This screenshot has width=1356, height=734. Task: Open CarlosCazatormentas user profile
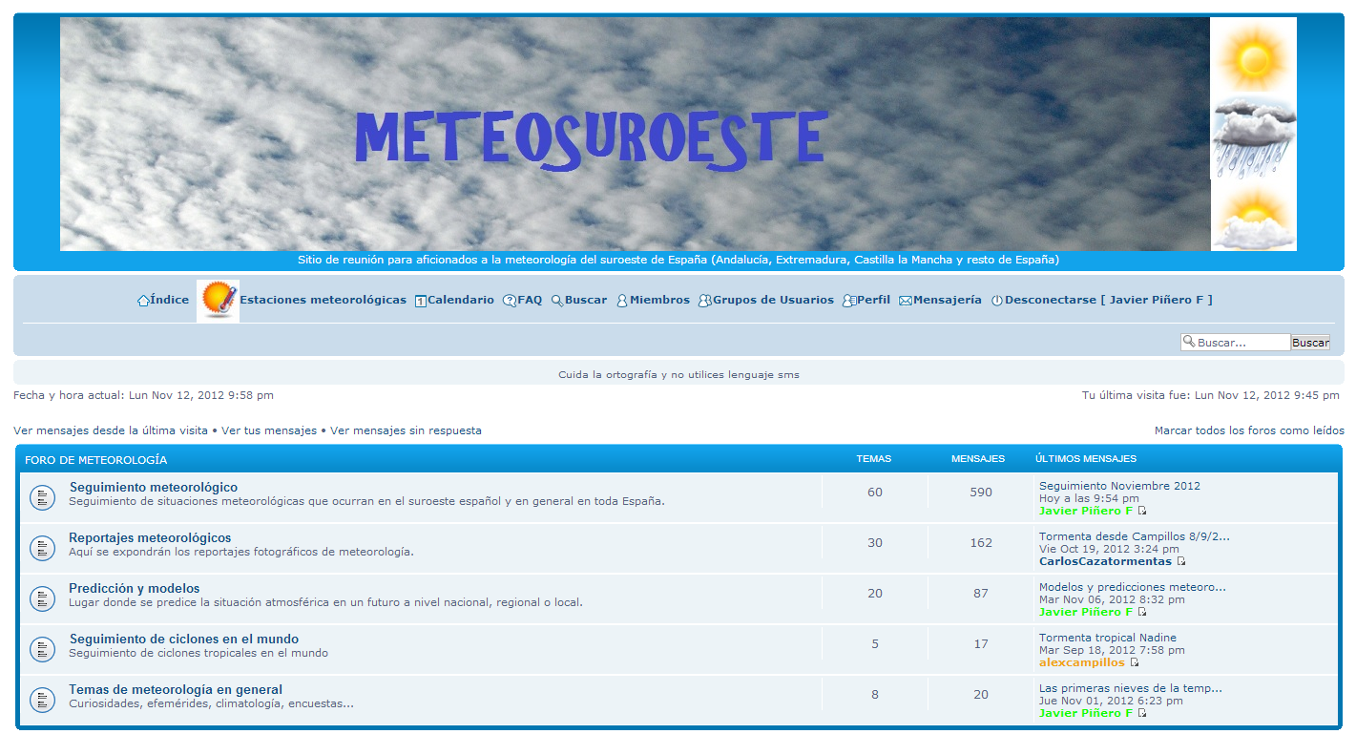[1105, 561]
